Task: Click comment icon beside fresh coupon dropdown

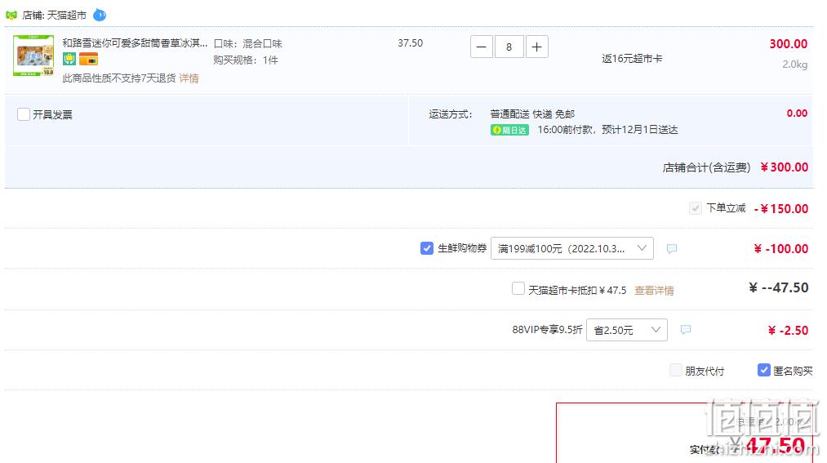Action: (x=671, y=248)
